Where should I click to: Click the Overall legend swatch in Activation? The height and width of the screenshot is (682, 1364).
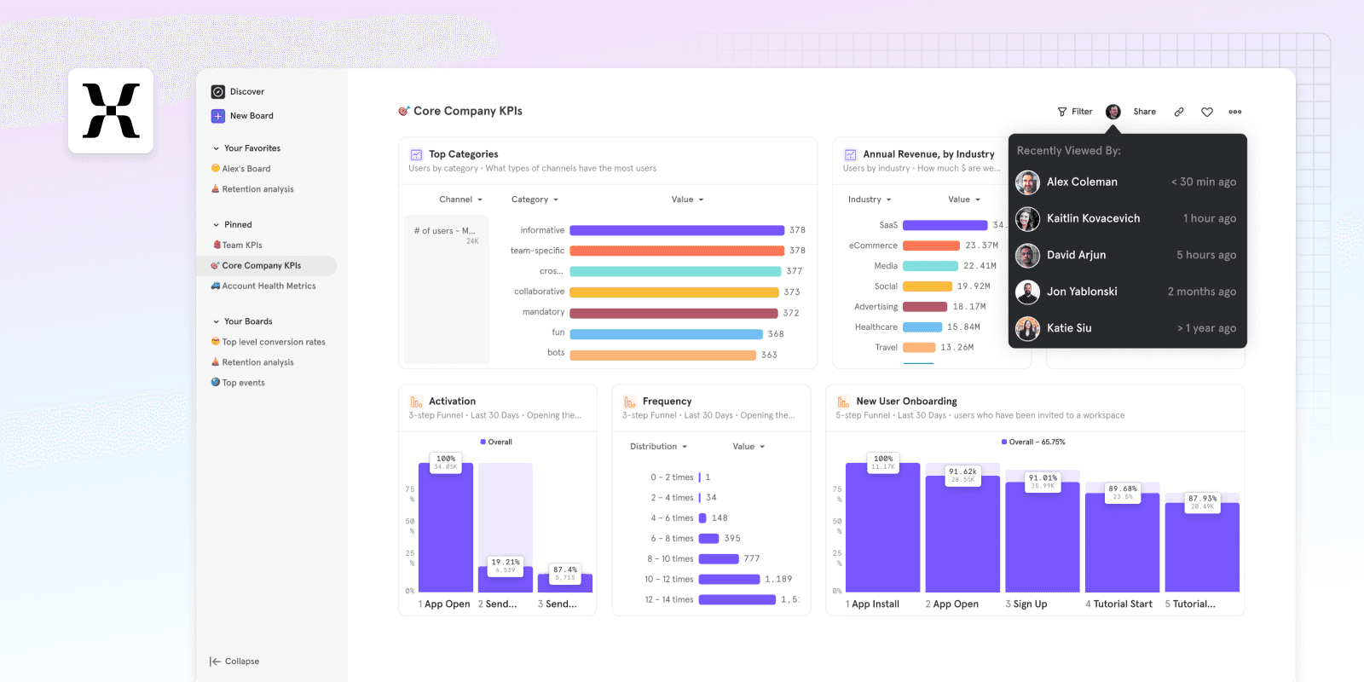coord(483,442)
